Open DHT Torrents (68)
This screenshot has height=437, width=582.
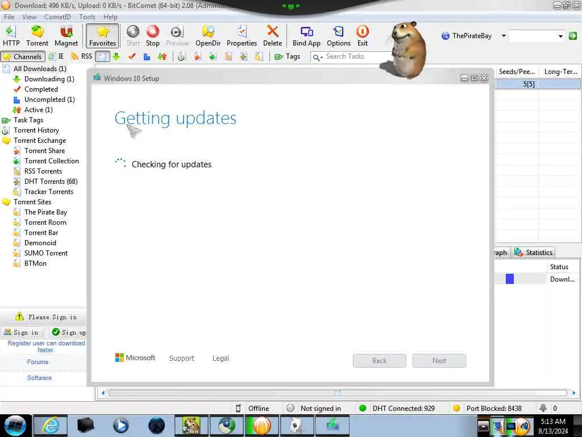(51, 182)
